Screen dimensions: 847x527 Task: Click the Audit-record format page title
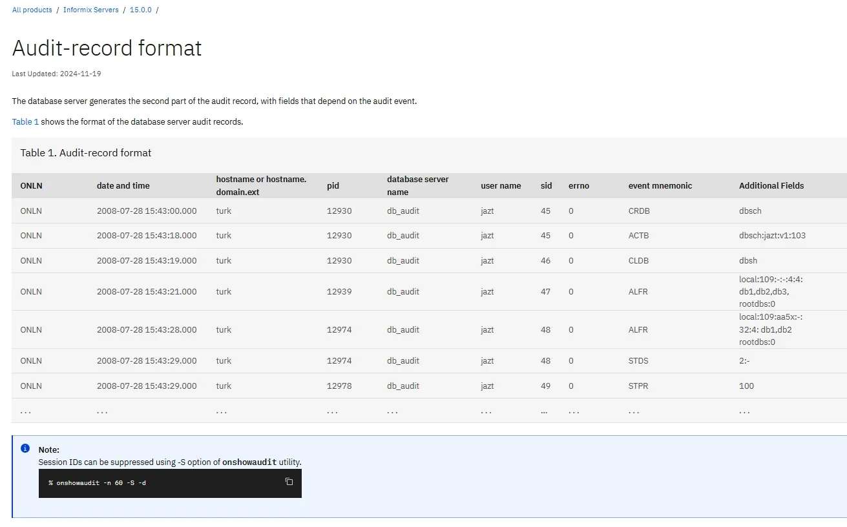click(106, 48)
